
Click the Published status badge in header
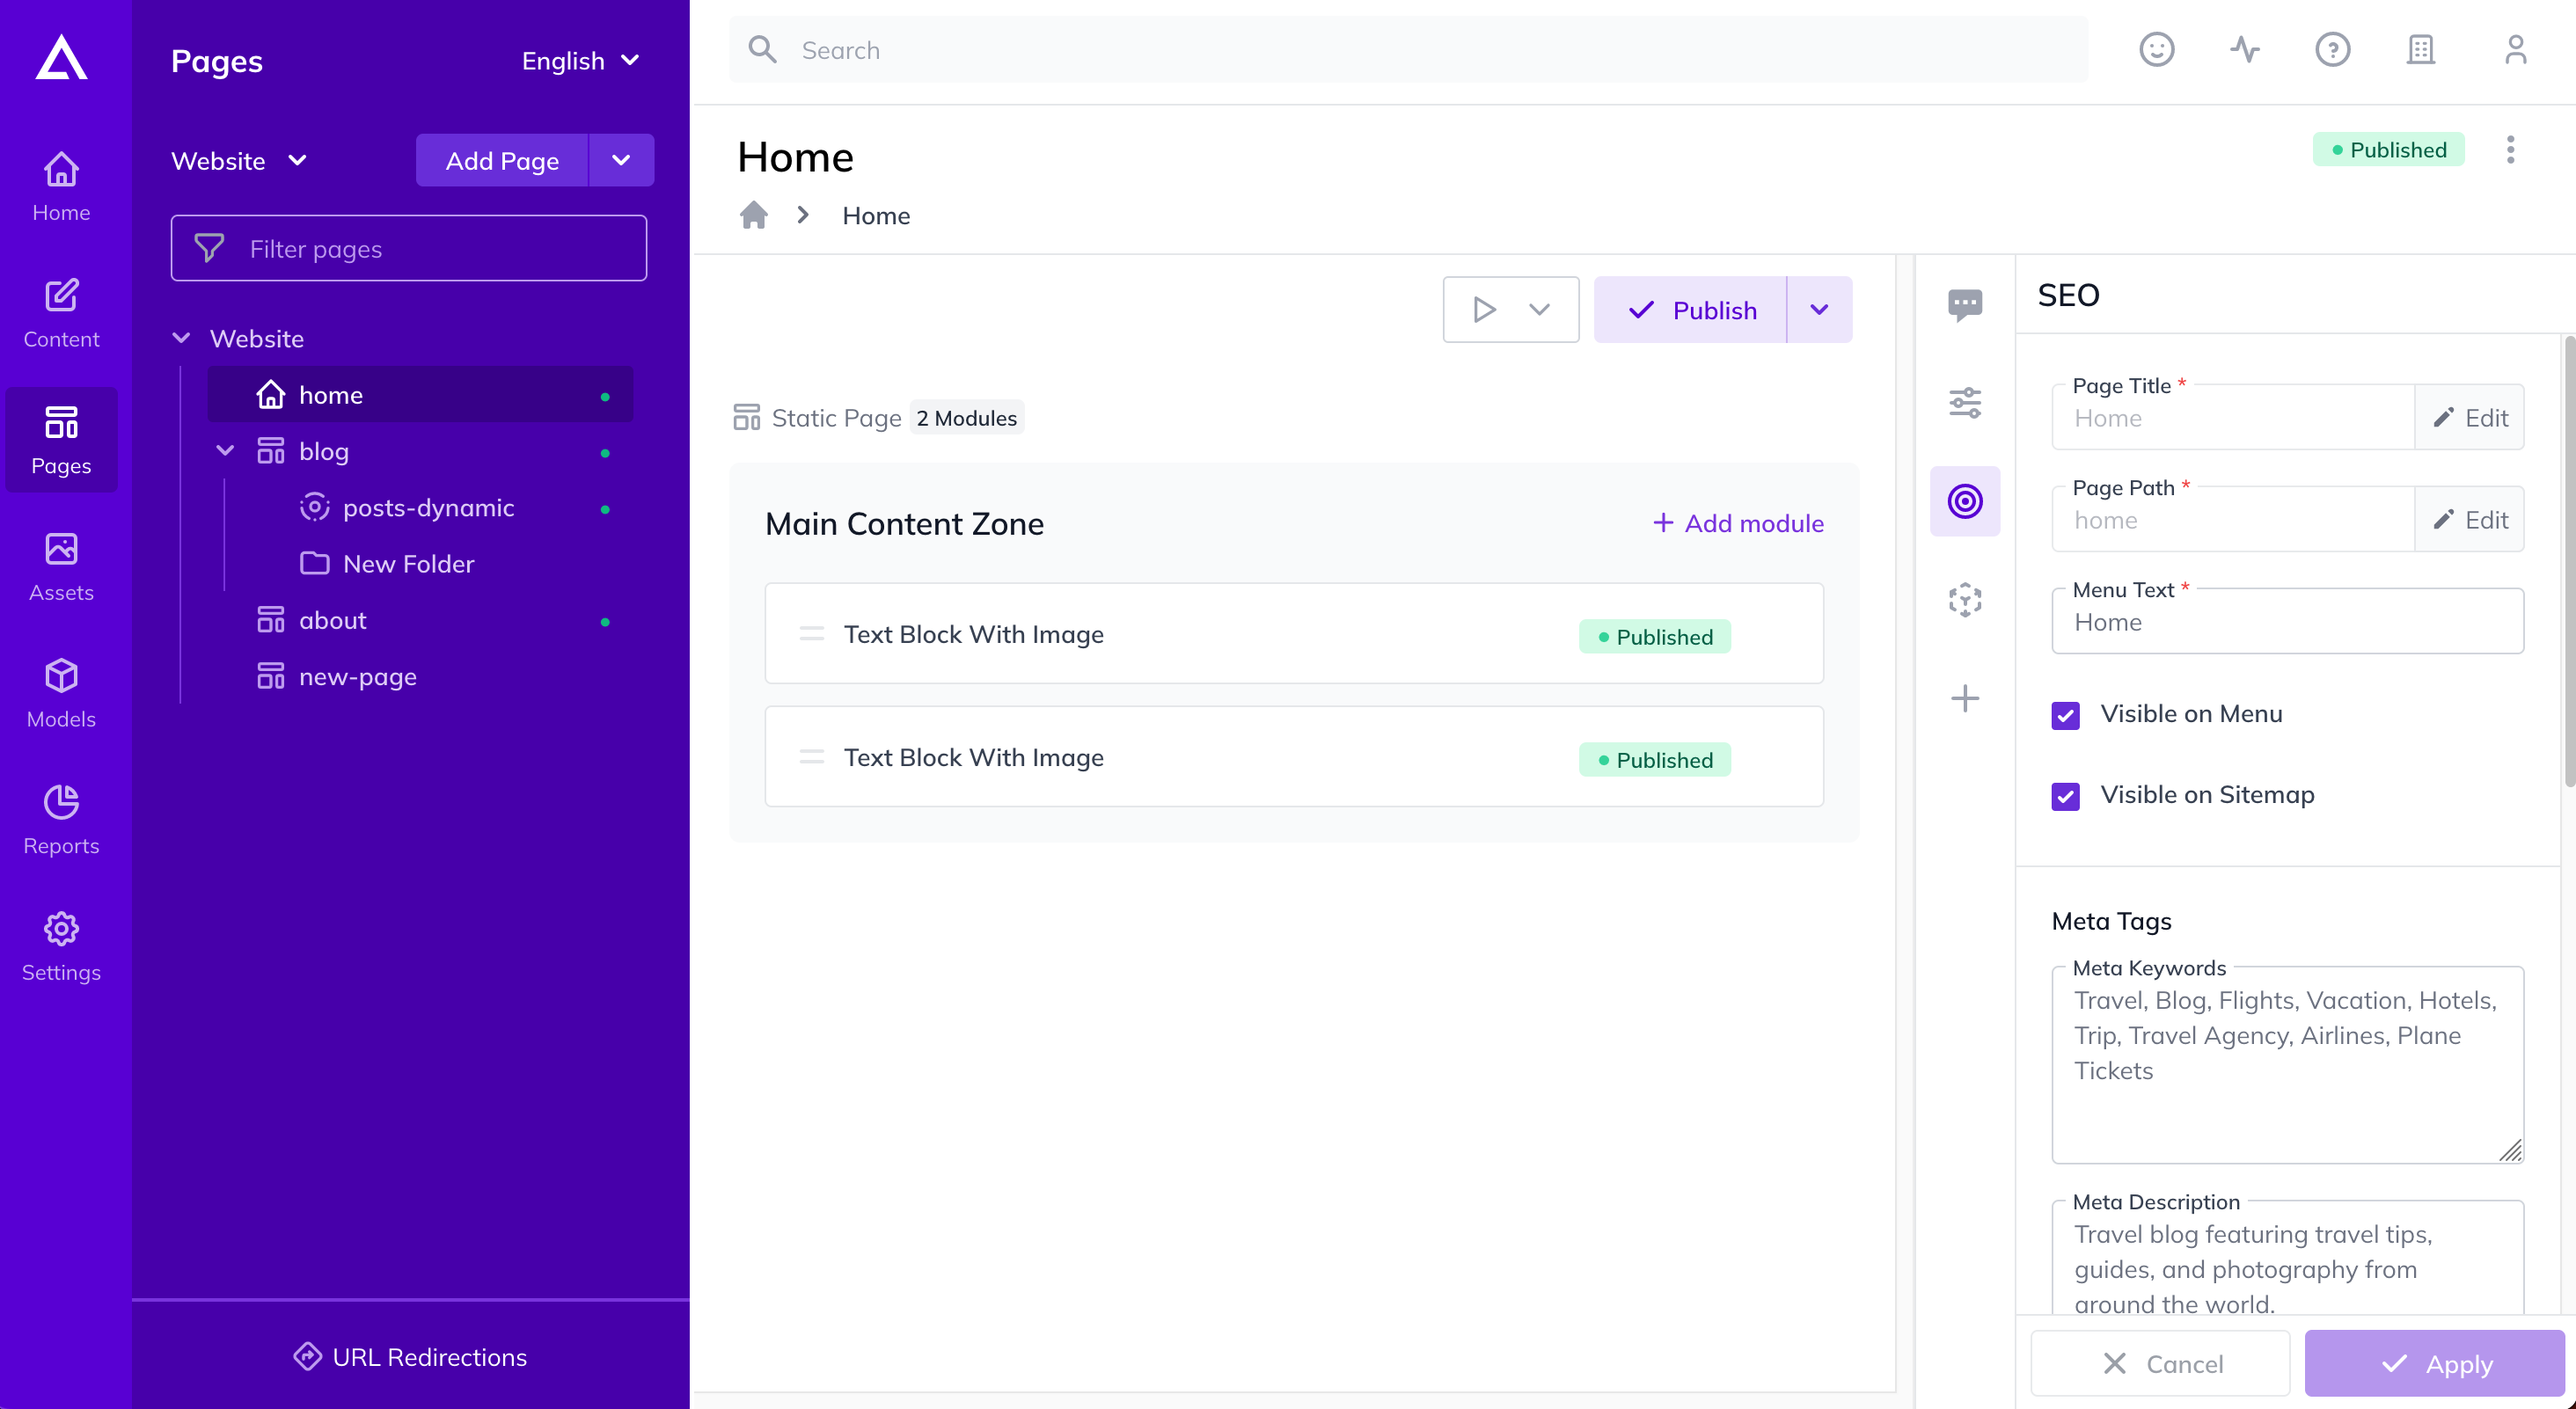click(2388, 150)
